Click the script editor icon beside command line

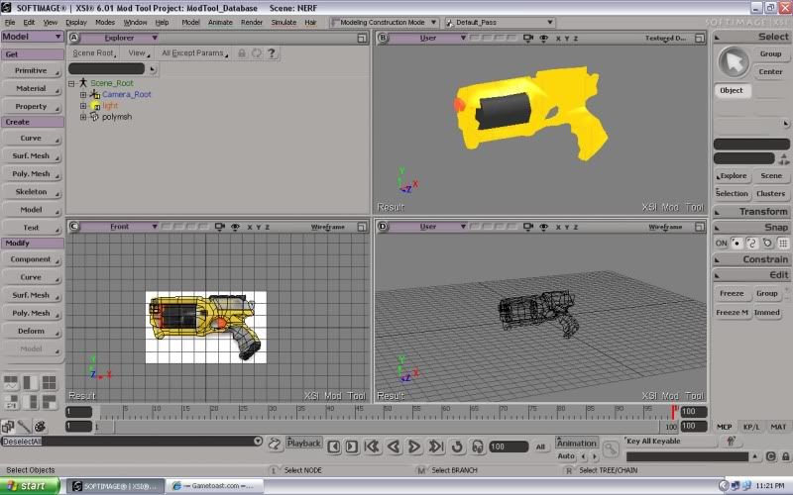275,444
